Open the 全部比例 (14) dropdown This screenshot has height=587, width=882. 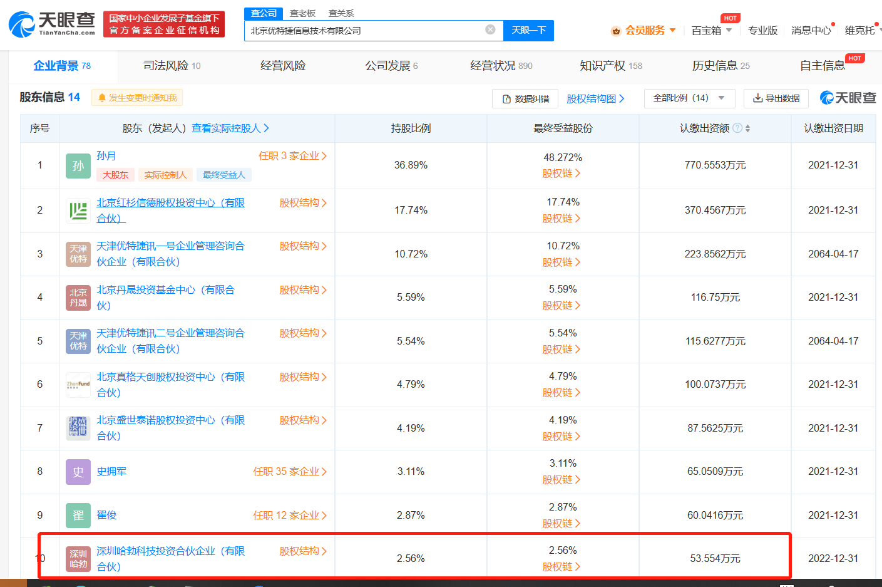point(688,98)
